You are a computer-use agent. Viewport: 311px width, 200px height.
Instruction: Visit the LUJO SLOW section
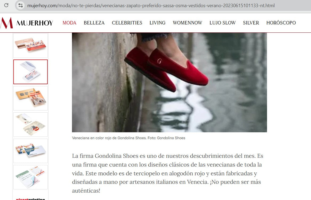[x=223, y=23]
